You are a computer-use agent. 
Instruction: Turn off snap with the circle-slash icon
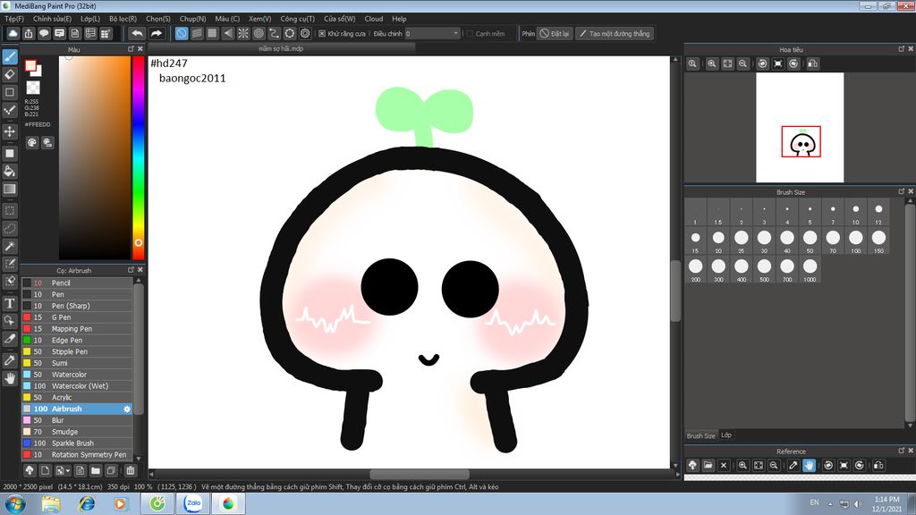[x=182, y=33]
